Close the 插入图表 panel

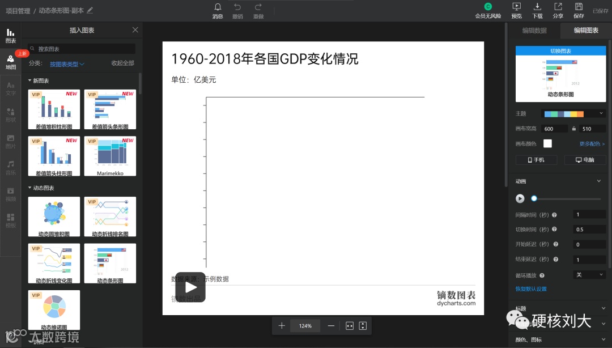pyautogui.click(x=135, y=29)
